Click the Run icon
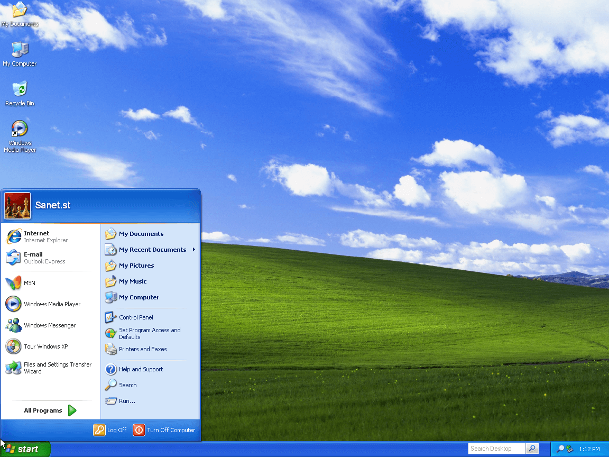This screenshot has height=457, width=609. [x=110, y=400]
